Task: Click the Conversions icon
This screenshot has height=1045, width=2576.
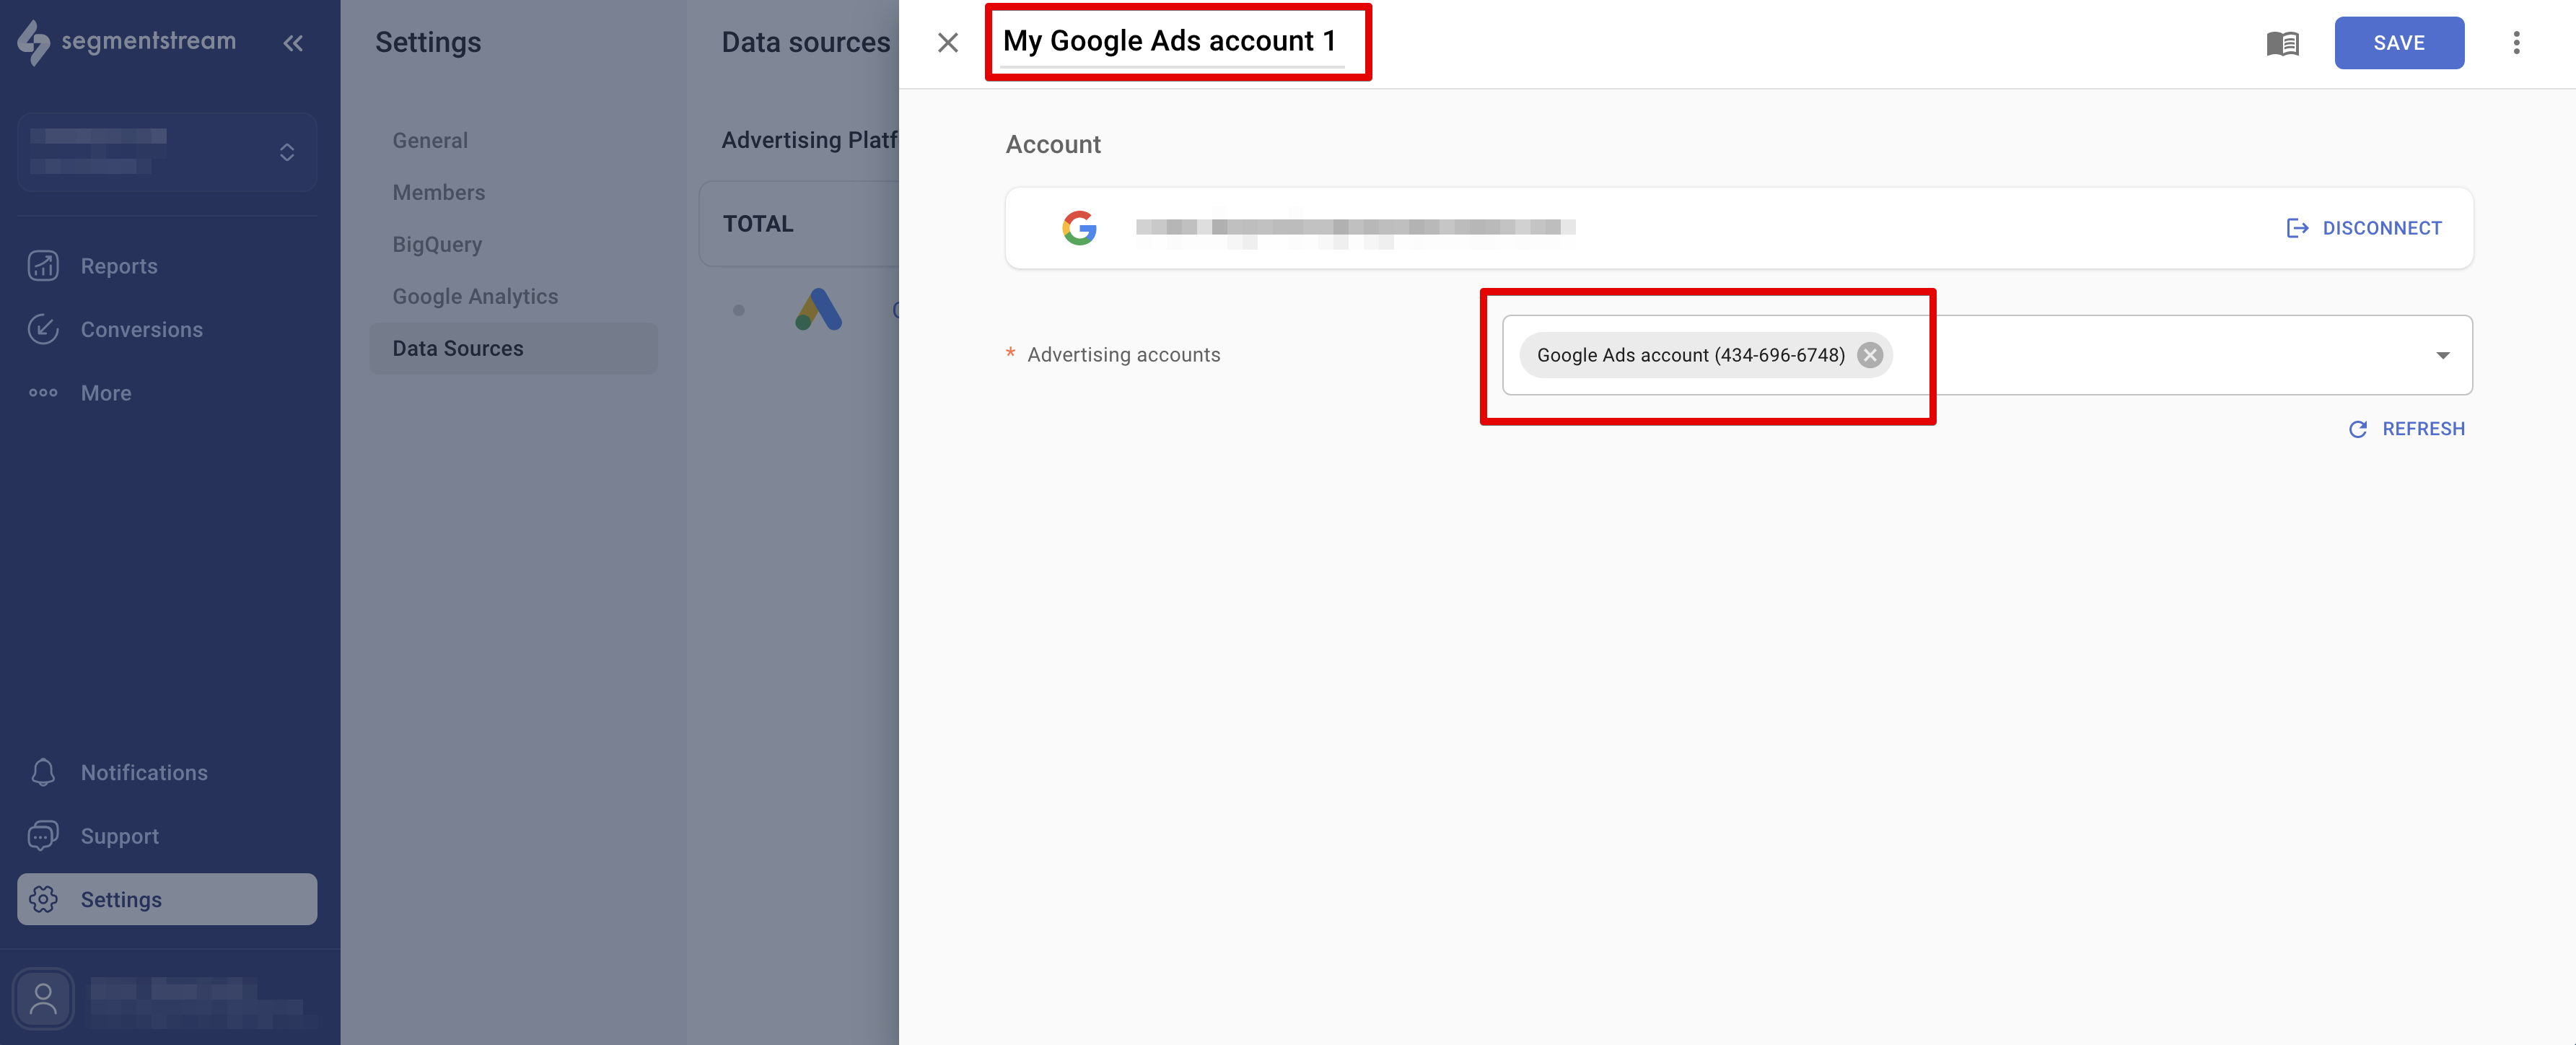Action: (43, 329)
